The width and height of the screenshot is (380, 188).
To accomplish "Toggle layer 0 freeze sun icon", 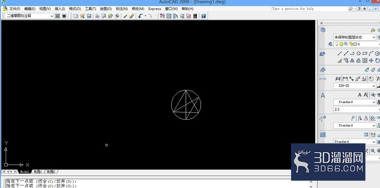I will click(x=341, y=44).
